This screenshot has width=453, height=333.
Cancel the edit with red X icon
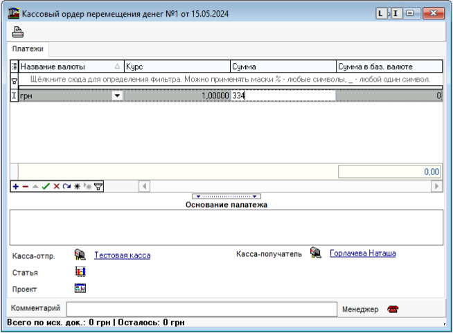point(56,186)
